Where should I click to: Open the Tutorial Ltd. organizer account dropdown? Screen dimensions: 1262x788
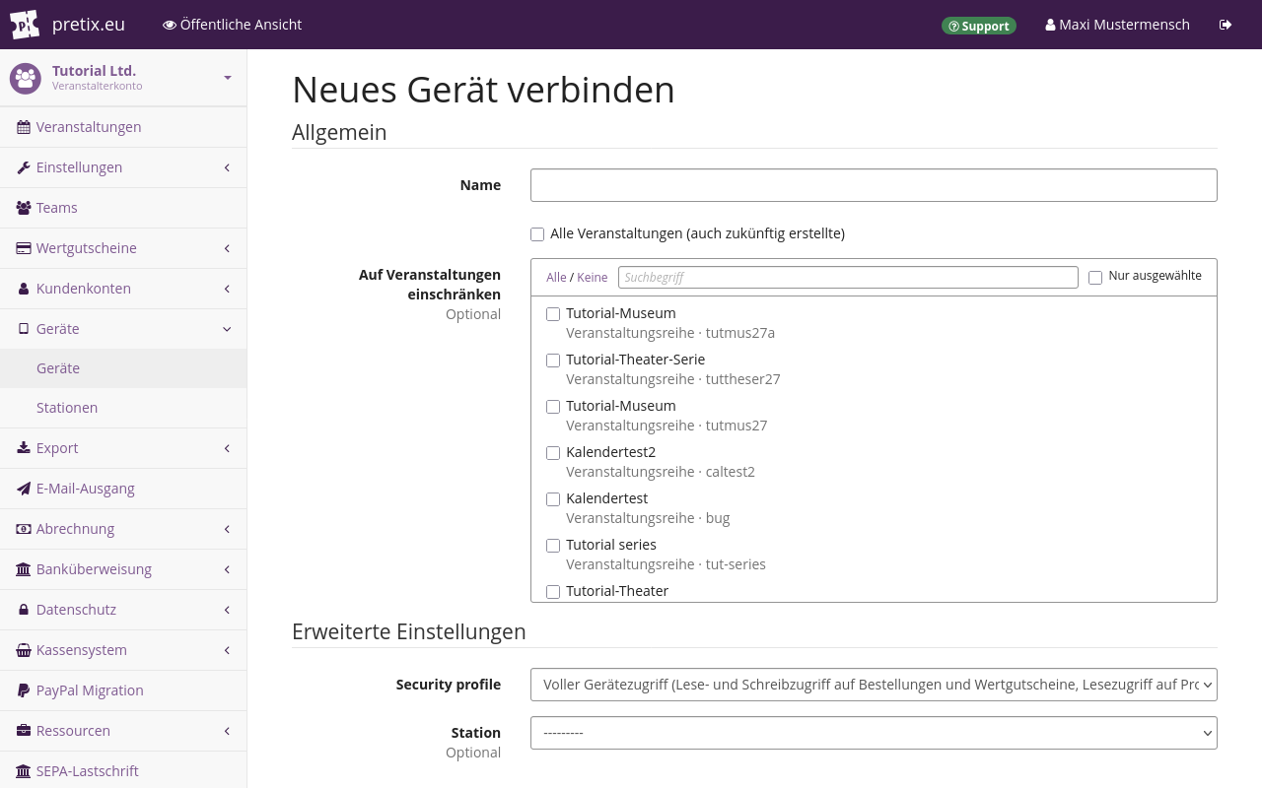123,78
